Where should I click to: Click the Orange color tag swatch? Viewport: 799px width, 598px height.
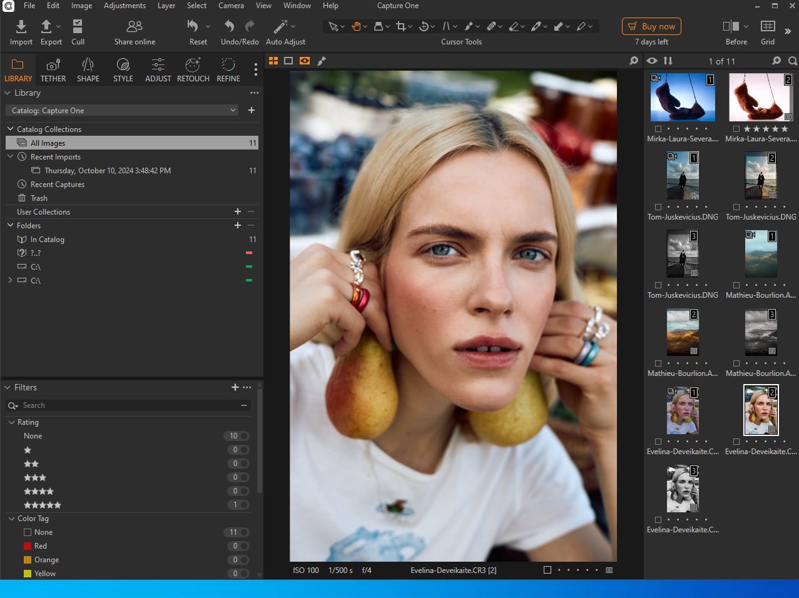point(28,560)
